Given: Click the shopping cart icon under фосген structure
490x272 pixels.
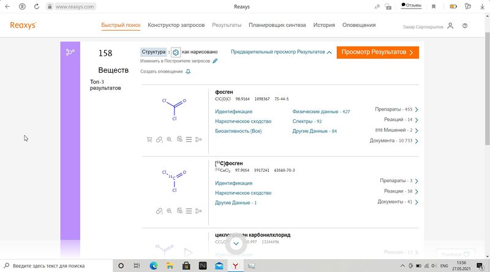Looking at the screenshot, I should (149, 139).
